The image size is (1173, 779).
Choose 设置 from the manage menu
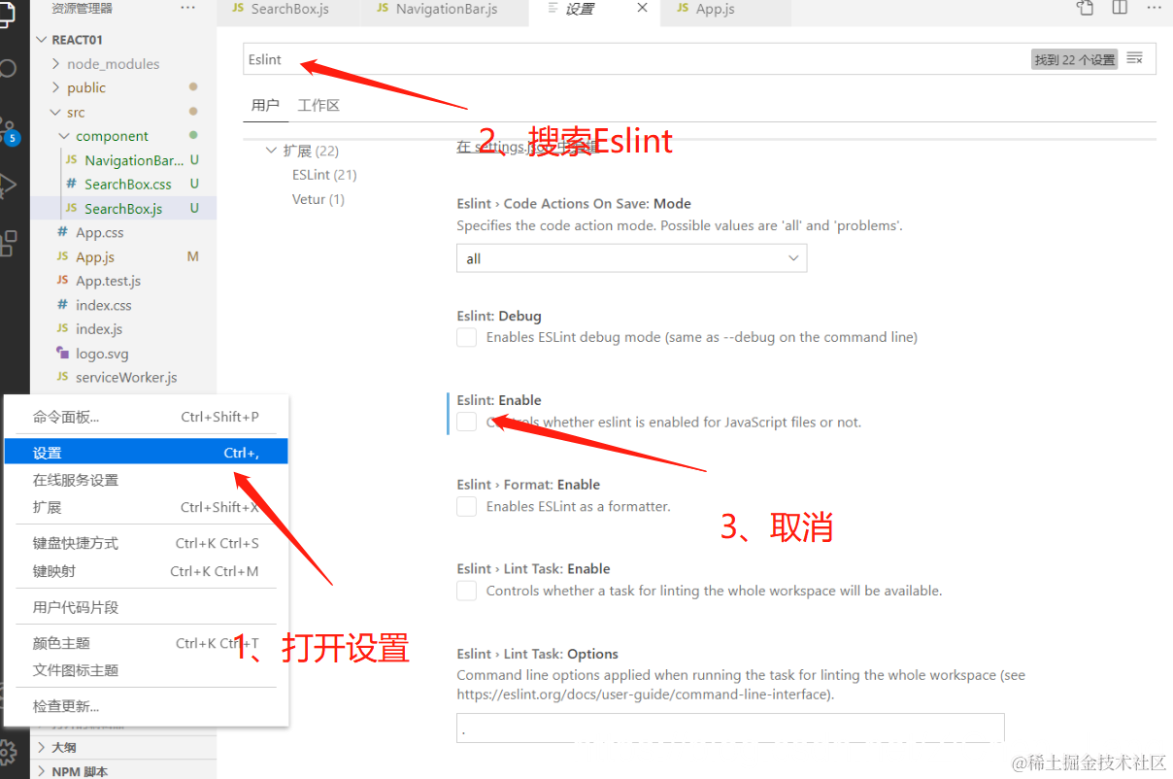[146, 453]
